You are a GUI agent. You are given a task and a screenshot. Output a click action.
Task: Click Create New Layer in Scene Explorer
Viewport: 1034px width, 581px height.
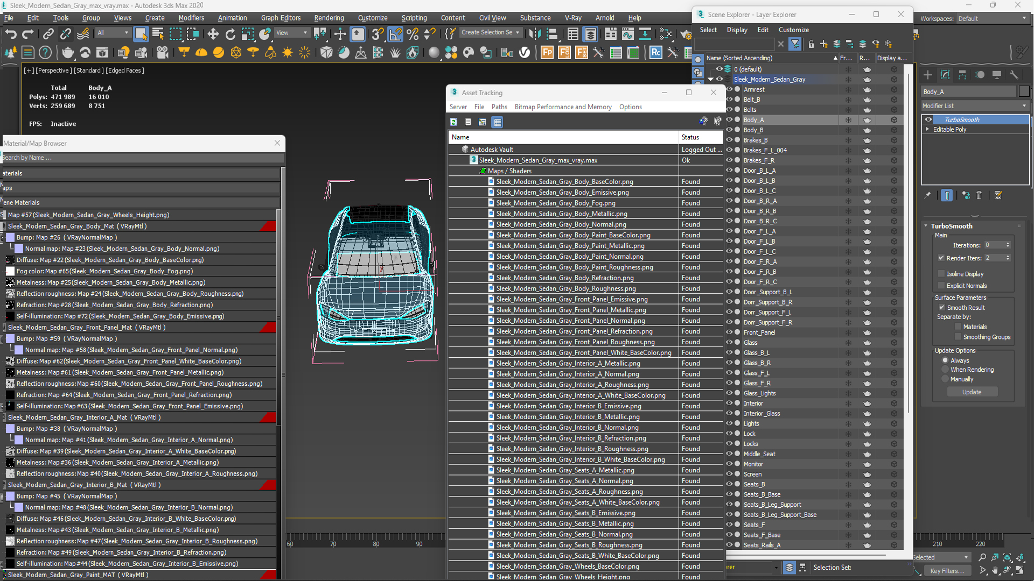coord(823,44)
